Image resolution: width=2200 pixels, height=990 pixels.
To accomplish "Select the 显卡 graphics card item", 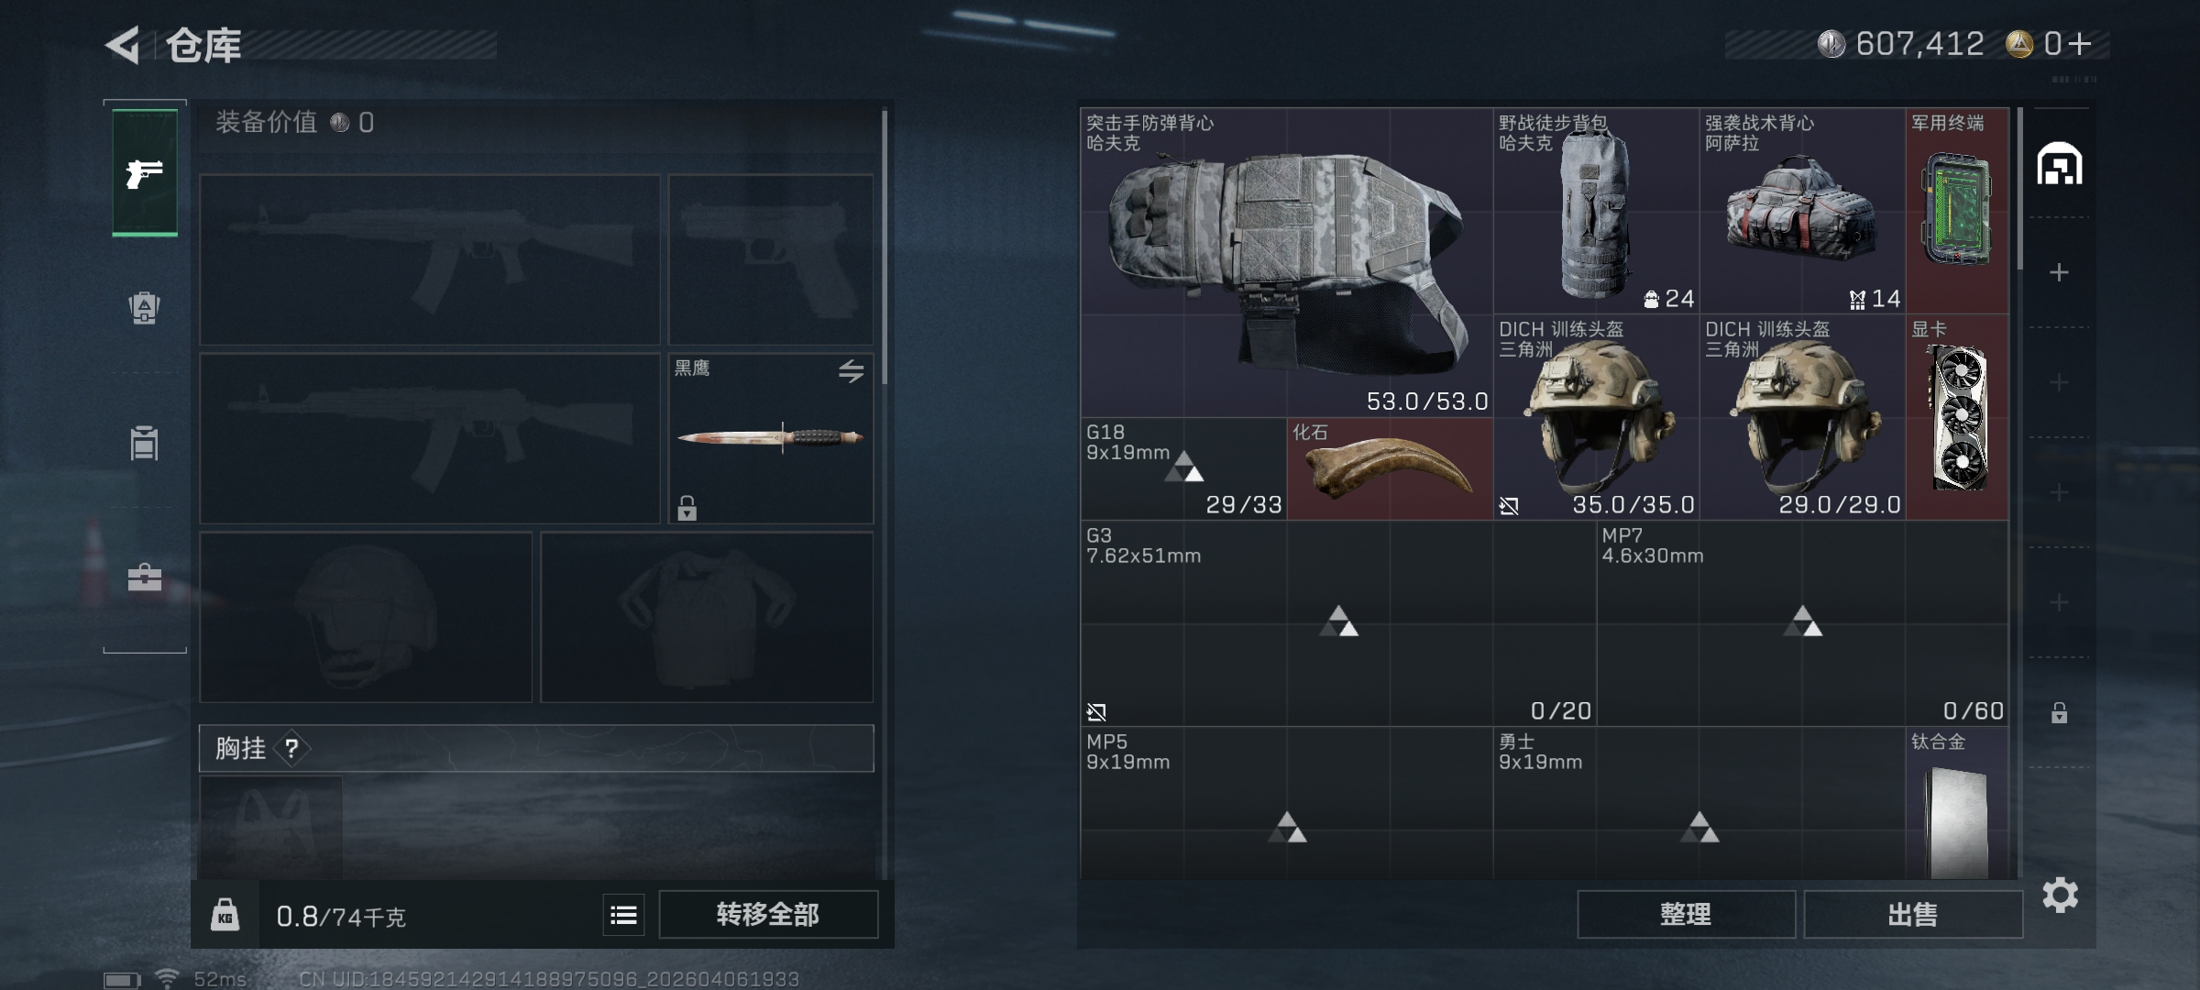I will point(1957,417).
